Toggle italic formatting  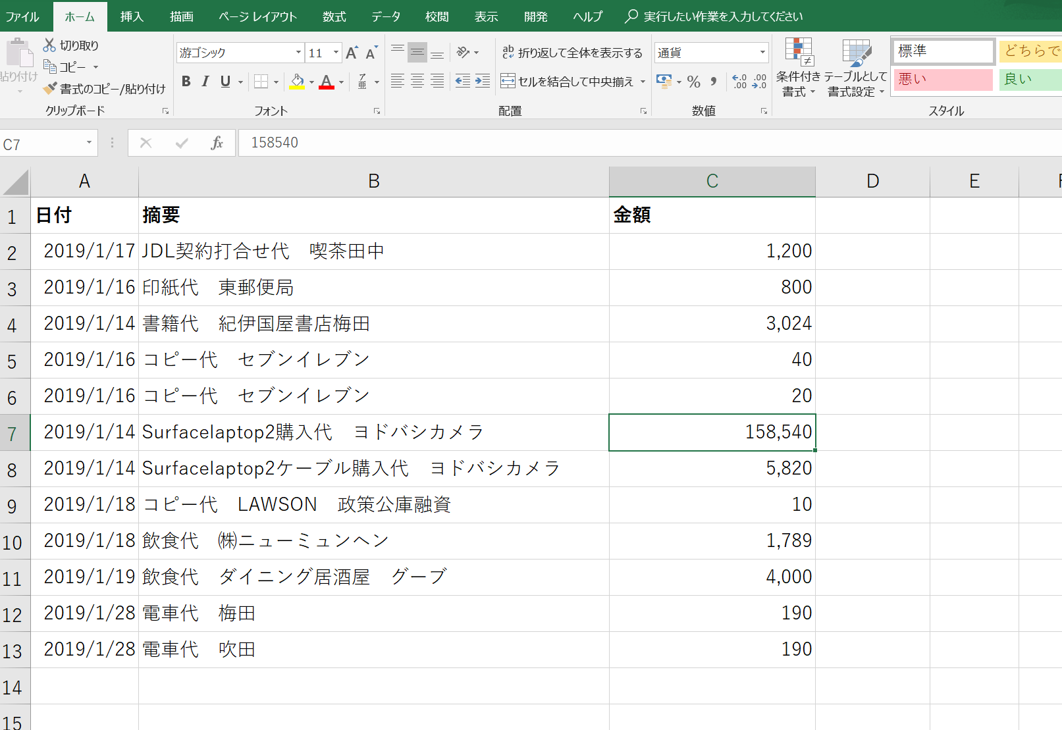click(205, 81)
